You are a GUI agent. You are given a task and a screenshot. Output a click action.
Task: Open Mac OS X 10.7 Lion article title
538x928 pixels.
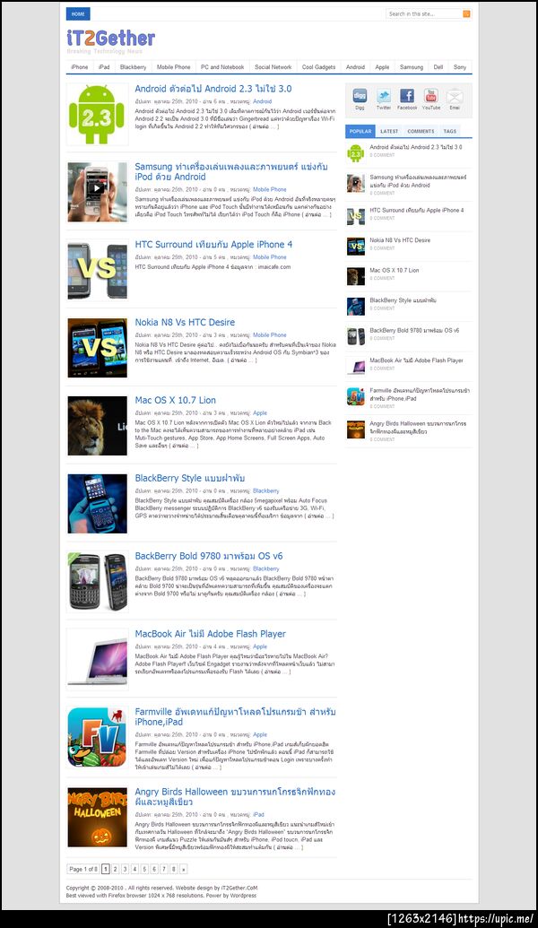[175, 401]
